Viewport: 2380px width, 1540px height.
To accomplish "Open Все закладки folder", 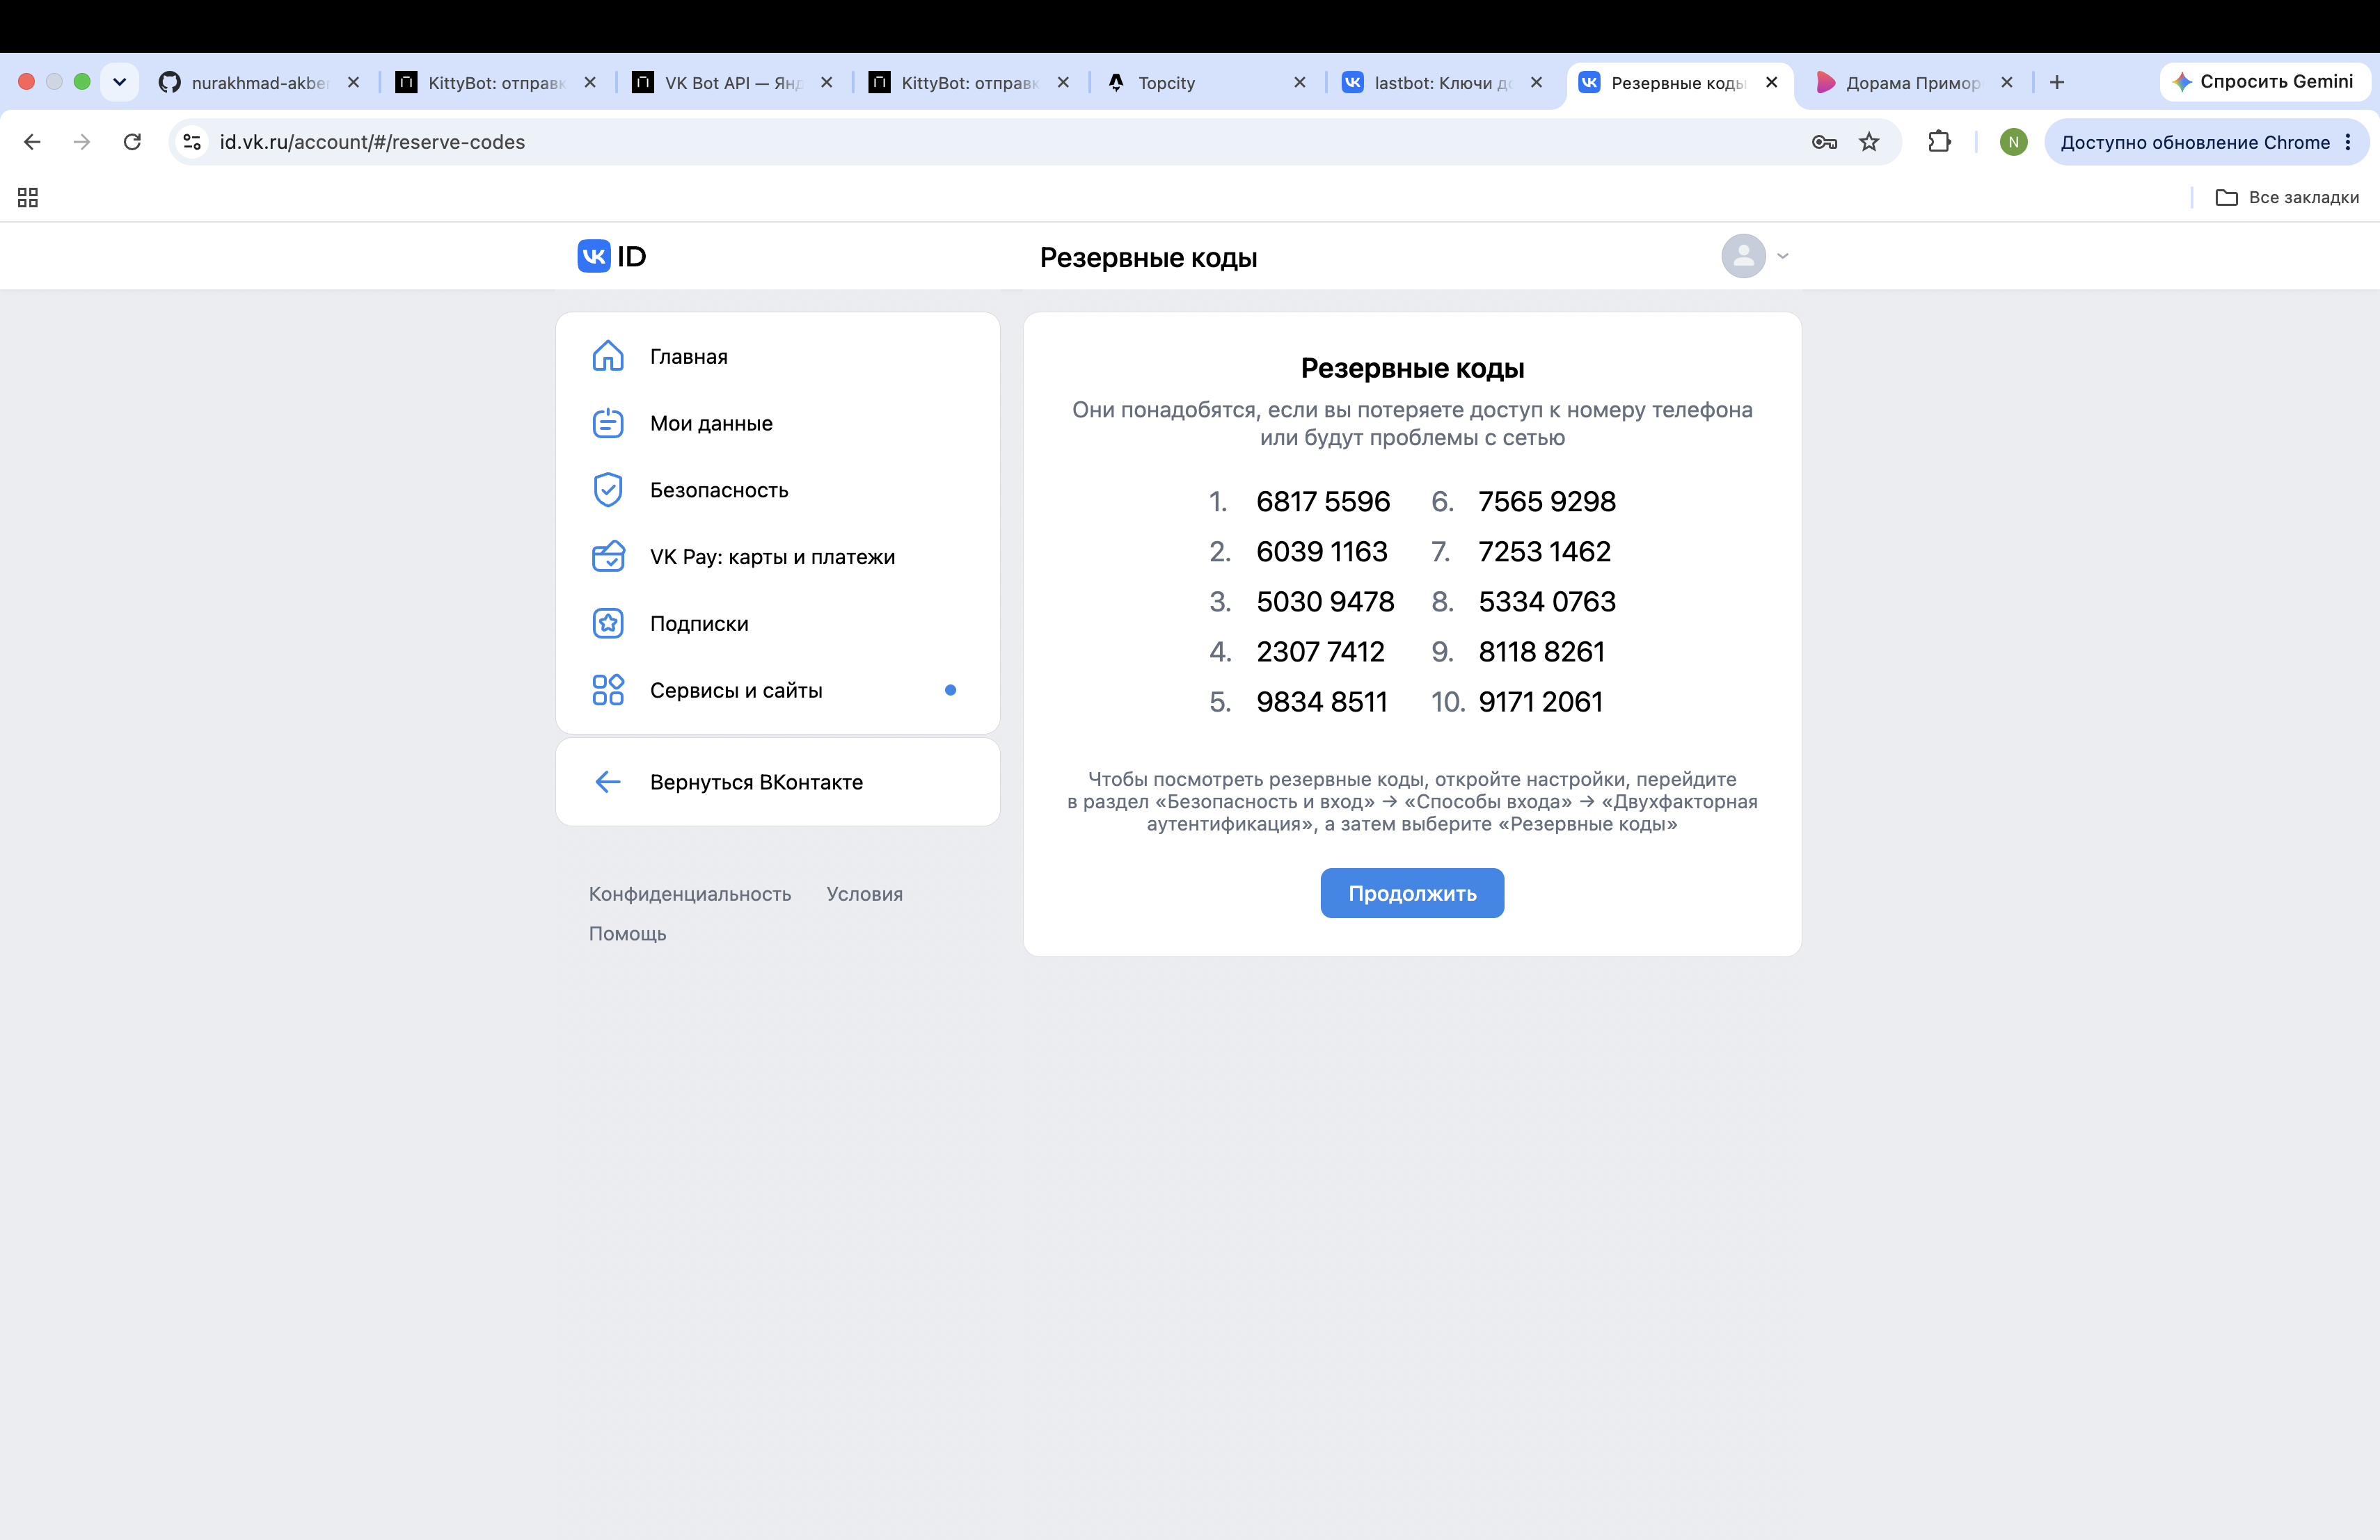I will 2287,198.
